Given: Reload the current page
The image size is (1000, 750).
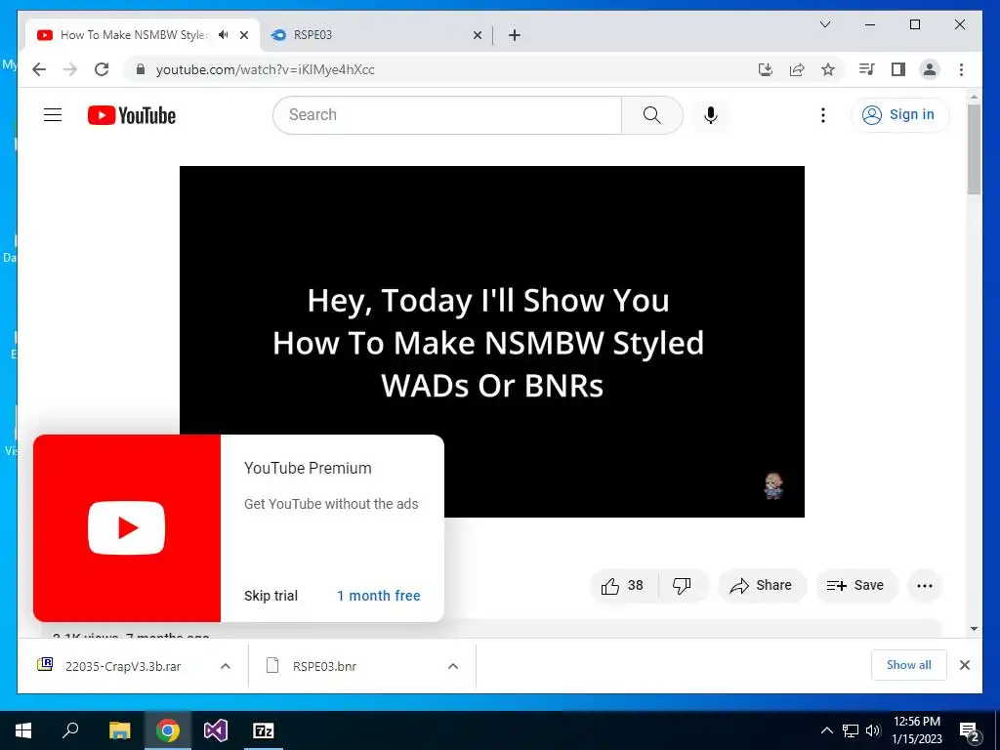Looking at the screenshot, I should (102, 69).
